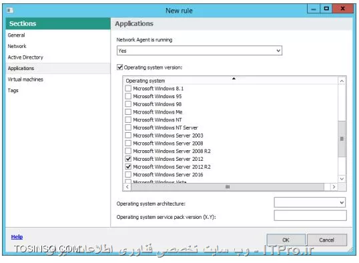Check Microsoft Windows NT Server
This screenshot has height=263, width=359.
[x=128, y=127]
